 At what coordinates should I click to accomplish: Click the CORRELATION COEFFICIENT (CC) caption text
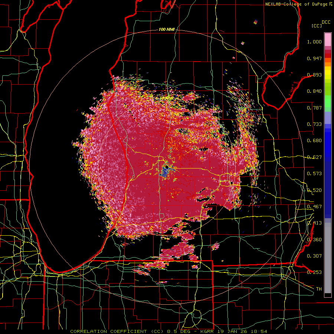[x=117, y=331]
